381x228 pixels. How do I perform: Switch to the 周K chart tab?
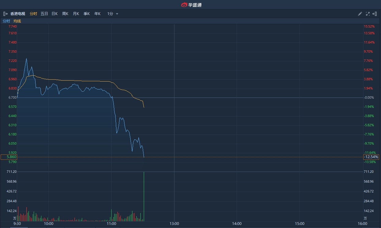tap(65, 14)
